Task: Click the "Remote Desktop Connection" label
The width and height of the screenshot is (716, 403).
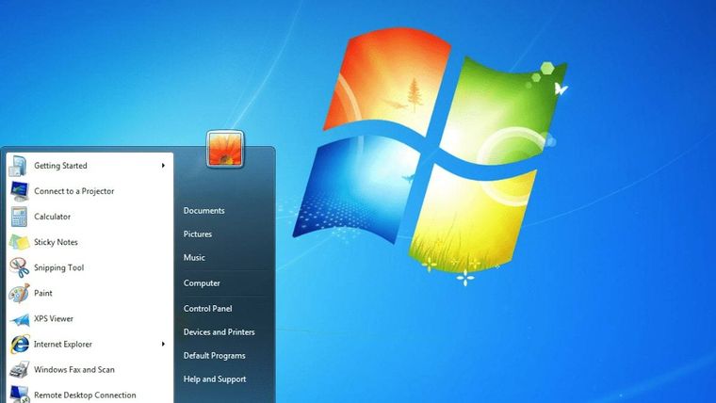Action: tap(85, 395)
